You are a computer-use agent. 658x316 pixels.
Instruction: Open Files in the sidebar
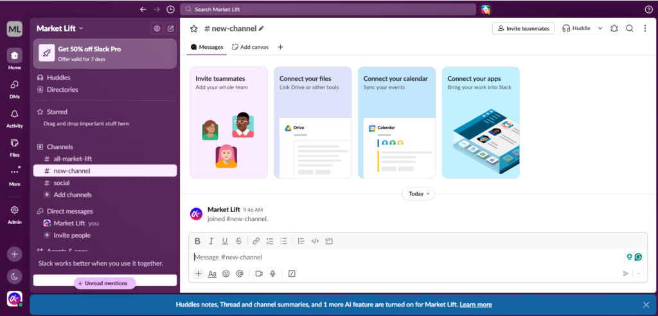tap(14, 147)
